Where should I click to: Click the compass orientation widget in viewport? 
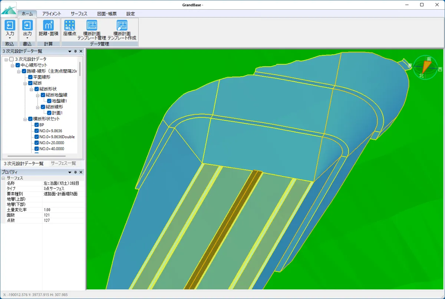coord(425,67)
